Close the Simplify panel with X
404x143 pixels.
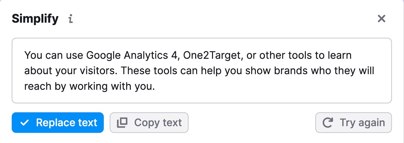(x=381, y=18)
